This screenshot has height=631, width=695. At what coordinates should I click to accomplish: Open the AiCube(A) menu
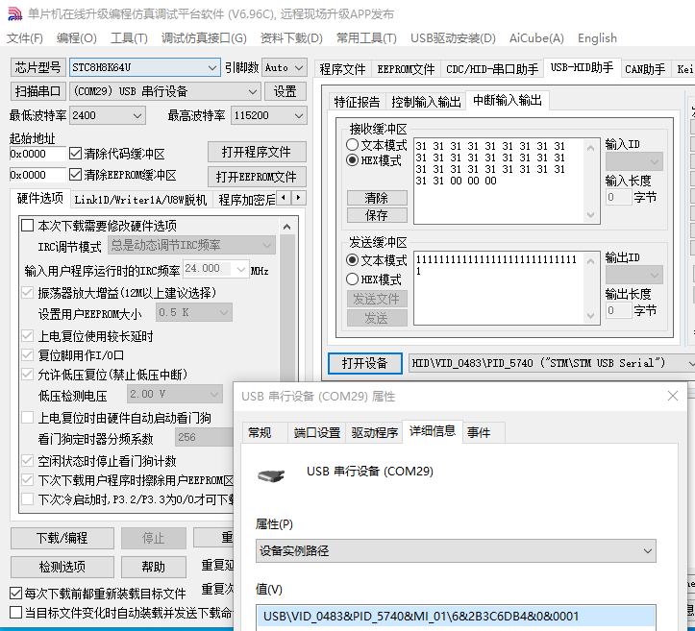(x=536, y=38)
